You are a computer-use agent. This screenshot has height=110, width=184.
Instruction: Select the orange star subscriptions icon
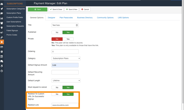tap(2, 42)
